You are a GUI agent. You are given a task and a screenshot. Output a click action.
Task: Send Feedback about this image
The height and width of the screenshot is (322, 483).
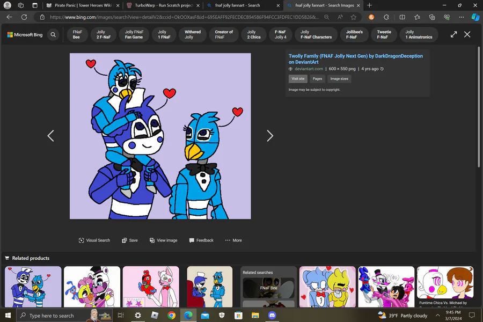point(201,240)
